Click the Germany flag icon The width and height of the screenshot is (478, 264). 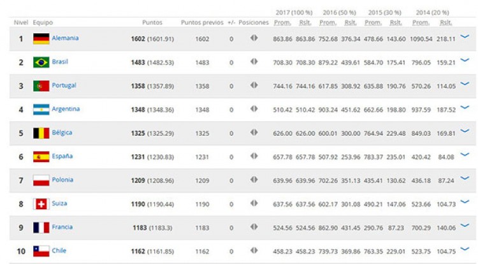(41, 39)
